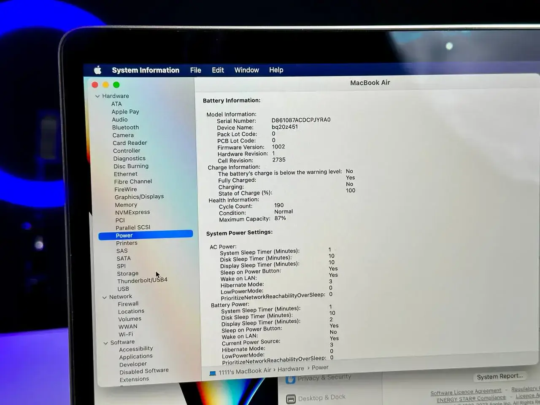Open the Edit menu

click(x=218, y=70)
